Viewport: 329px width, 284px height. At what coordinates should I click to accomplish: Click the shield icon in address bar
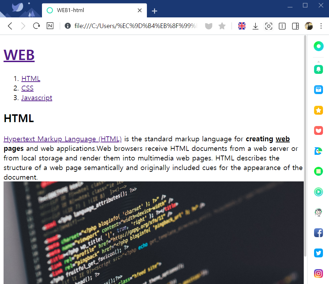[x=208, y=26]
